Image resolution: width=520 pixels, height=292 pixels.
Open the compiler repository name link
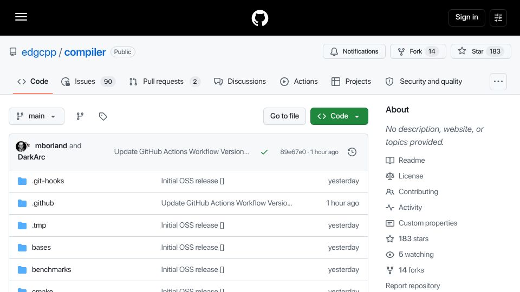click(x=85, y=52)
